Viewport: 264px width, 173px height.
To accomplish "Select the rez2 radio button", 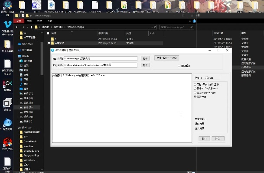I will click(206, 78).
